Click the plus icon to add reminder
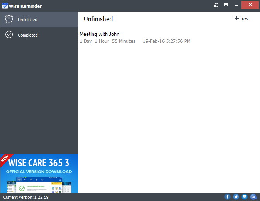Screen dimensions: 260x201 (237, 19)
